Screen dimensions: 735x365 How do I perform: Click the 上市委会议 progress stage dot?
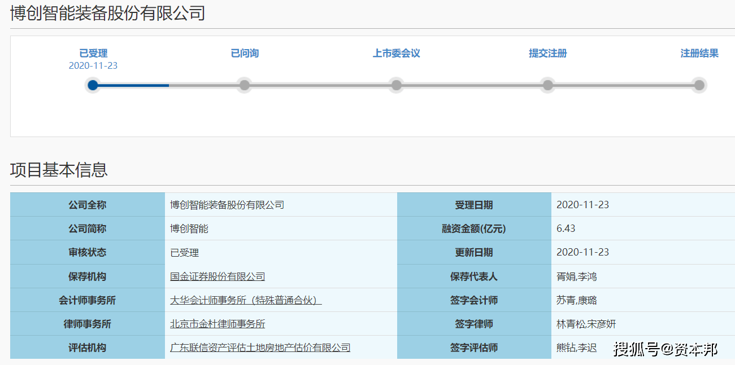coord(397,85)
